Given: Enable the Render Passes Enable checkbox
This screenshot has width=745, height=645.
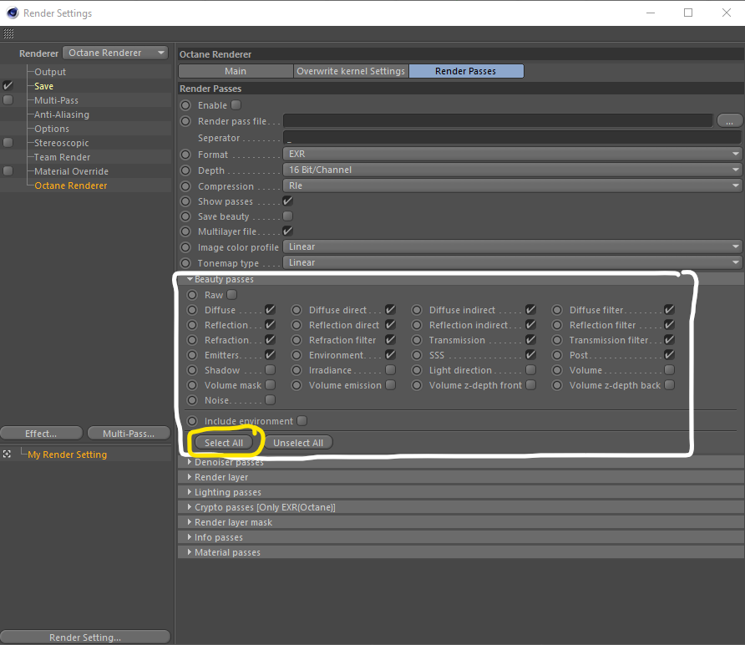Looking at the screenshot, I should click(x=236, y=105).
